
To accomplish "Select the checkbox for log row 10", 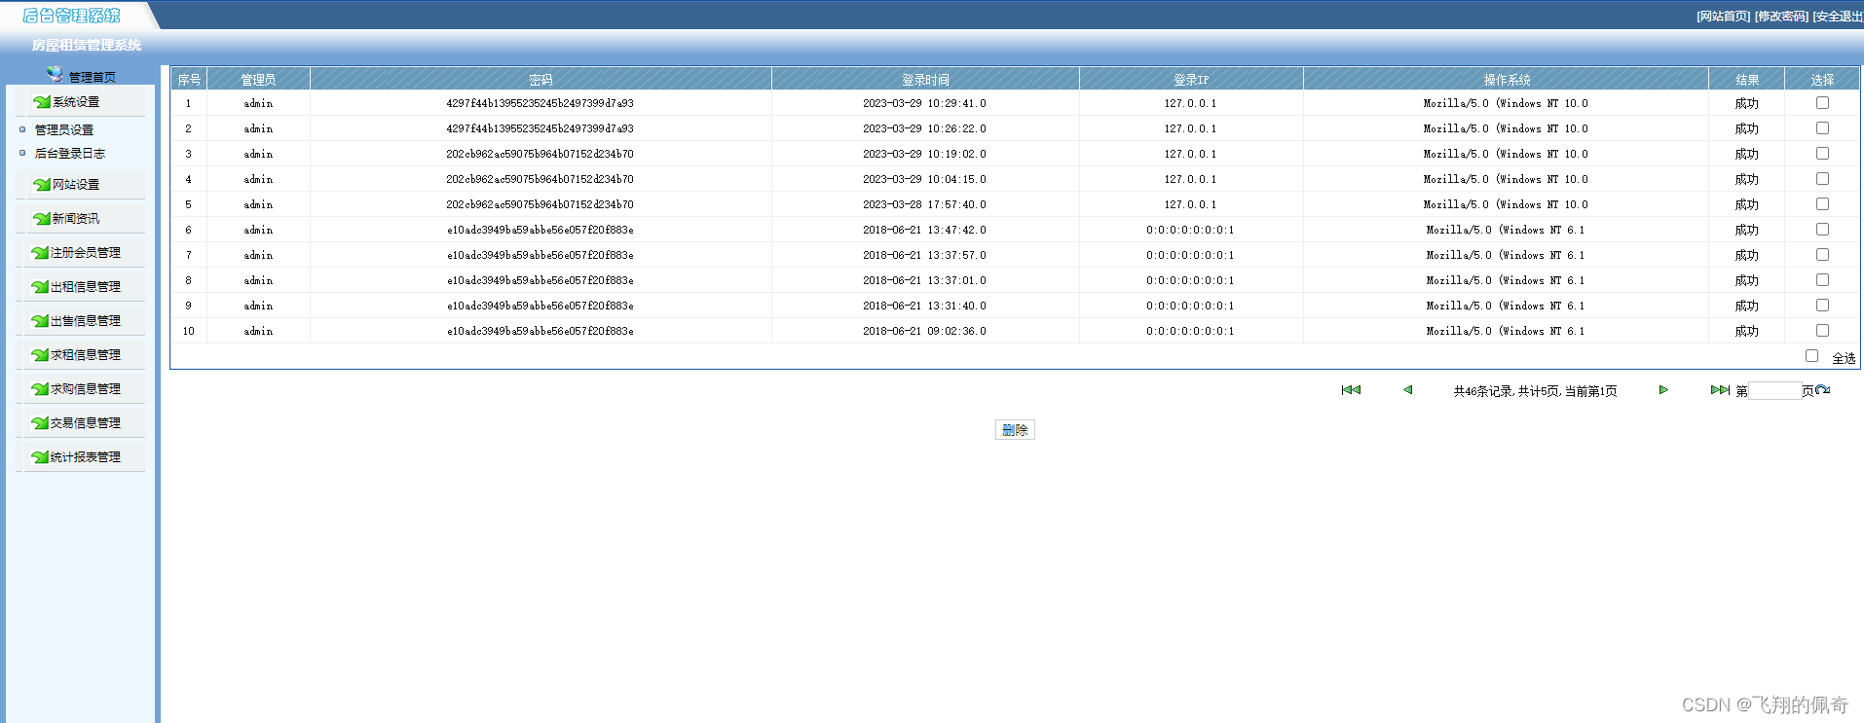I will tap(1822, 330).
